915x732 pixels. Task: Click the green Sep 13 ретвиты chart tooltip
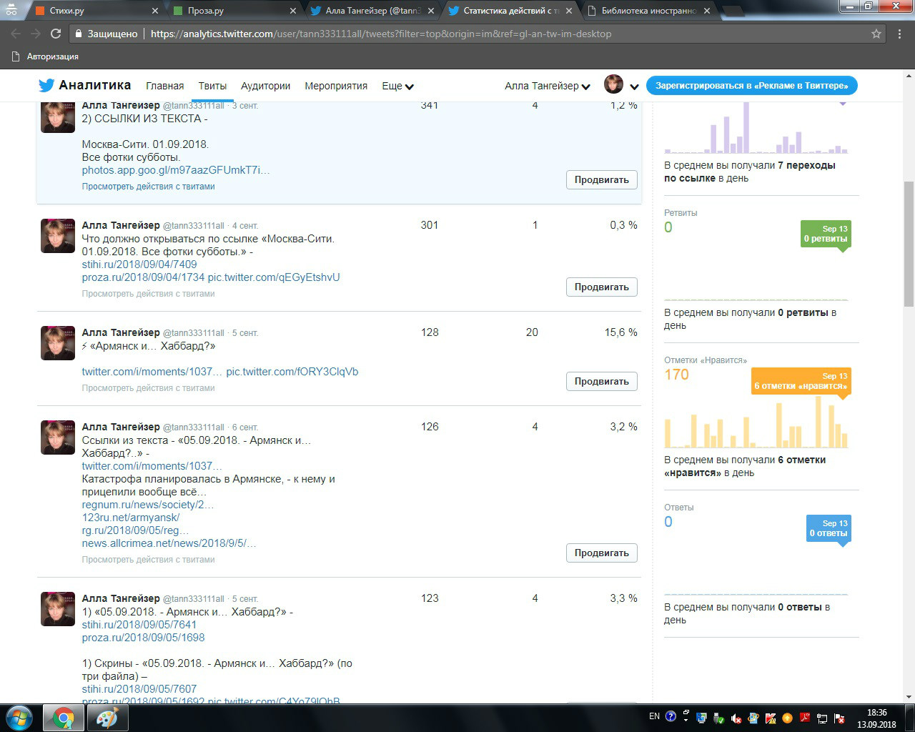point(826,234)
